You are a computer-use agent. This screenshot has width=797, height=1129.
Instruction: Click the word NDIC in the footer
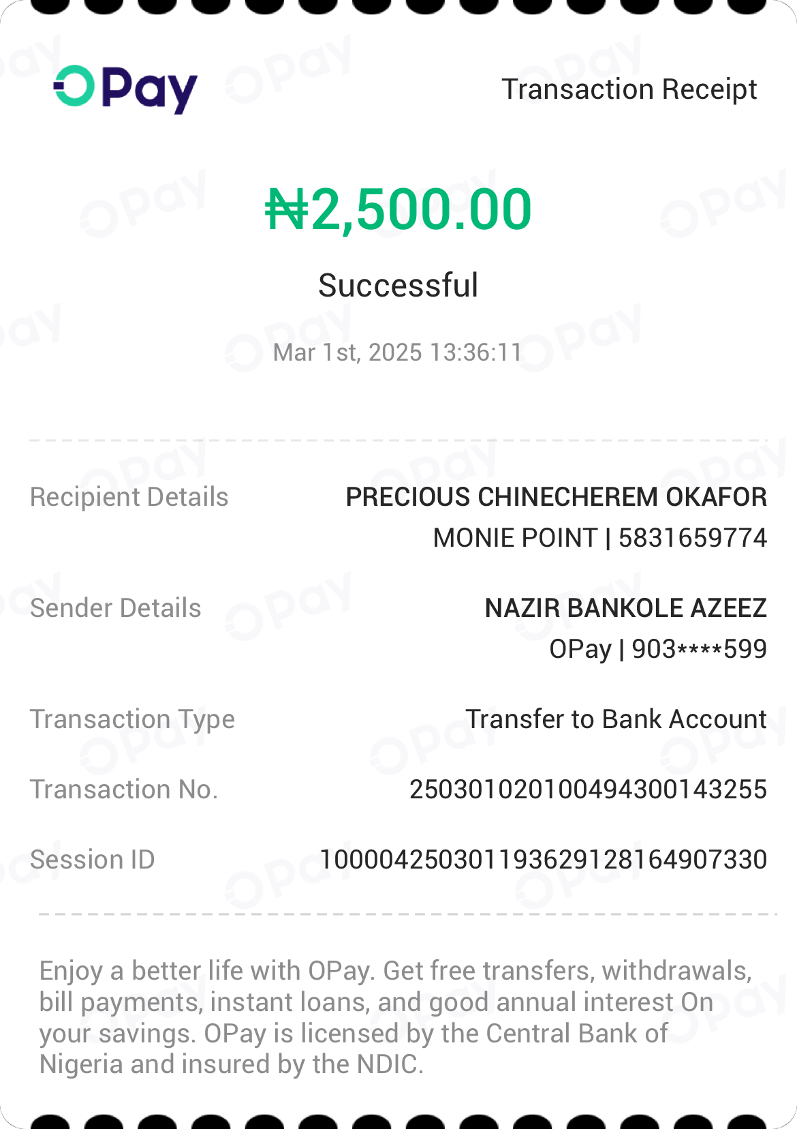[387, 1064]
